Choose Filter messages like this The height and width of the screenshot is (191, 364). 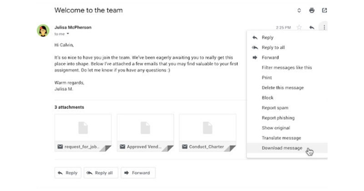287,68
